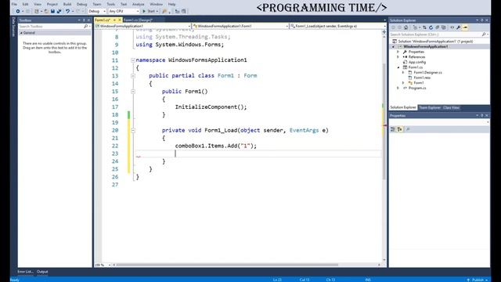Collapse the Form1.cs tree node
Screen dimensions: 501x282
point(398,67)
